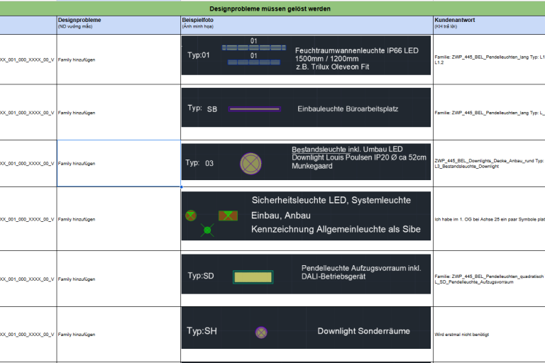Screen dimensions: 545x363
Task: Click the green star-shaped safety light symbol
Action: [x=207, y=230]
